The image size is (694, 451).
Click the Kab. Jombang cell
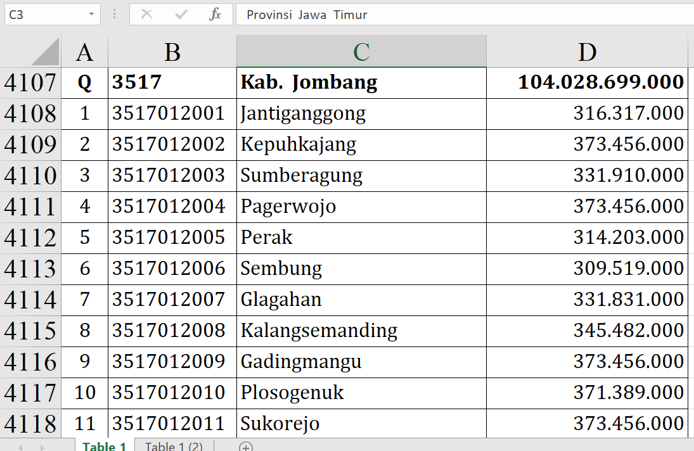[361, 82]
